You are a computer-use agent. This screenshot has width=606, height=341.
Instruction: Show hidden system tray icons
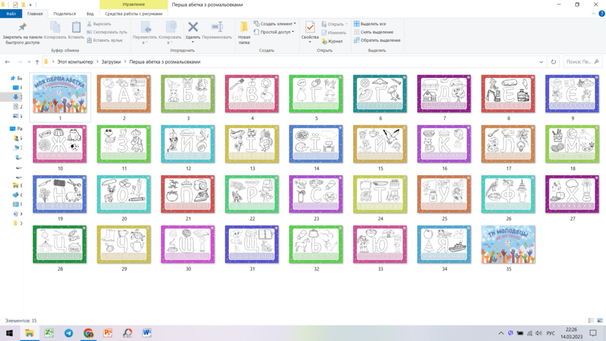[x=501, y=333]
